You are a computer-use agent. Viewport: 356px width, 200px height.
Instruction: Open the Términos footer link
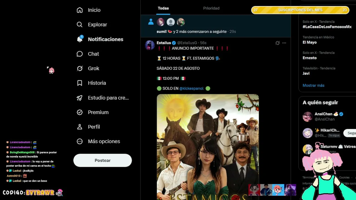pyautogui.click(x=308, y=177)
